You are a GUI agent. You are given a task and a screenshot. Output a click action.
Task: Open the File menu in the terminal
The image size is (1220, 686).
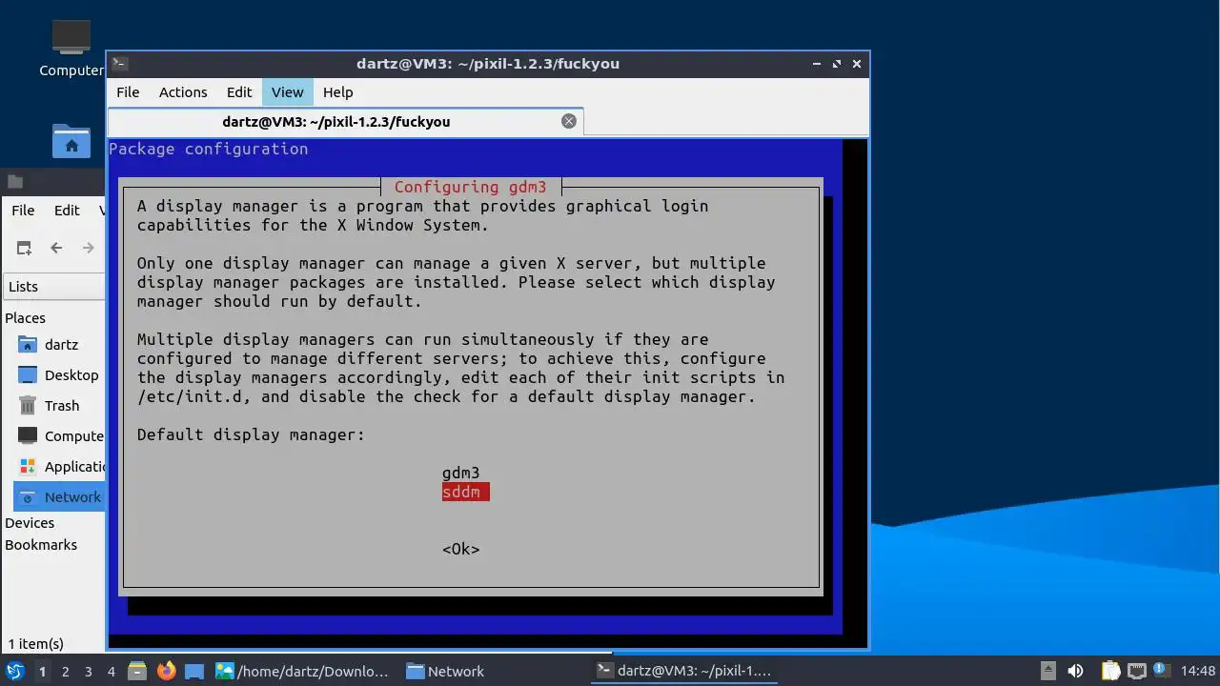click(x=128, y=92)
